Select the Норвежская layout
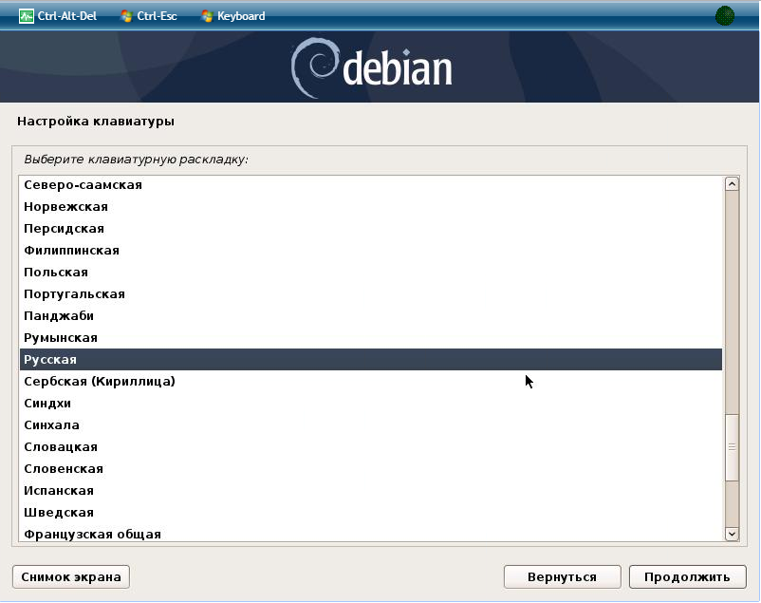 371,206
